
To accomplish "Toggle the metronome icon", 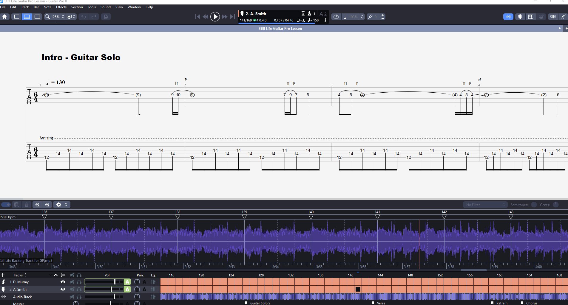I will (x=309, y=13).
